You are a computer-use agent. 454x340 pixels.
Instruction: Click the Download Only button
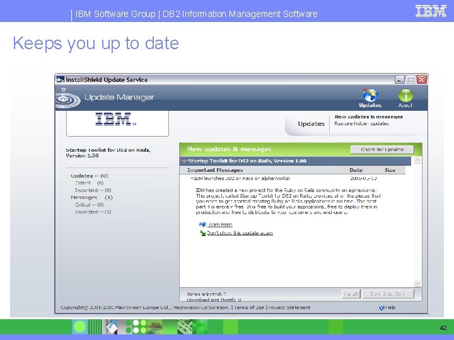(388, 294)
